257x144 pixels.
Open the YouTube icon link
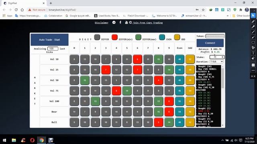pyautogui.click(x=126, y=22)
